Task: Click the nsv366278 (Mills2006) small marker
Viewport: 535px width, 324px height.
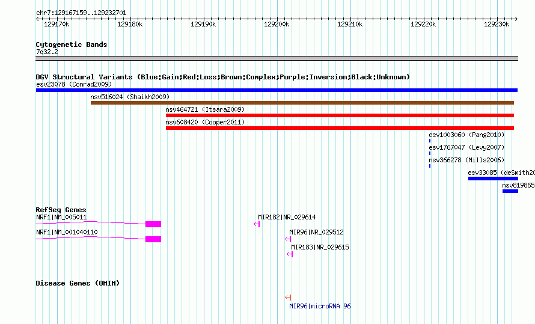Action: point(430,166)
